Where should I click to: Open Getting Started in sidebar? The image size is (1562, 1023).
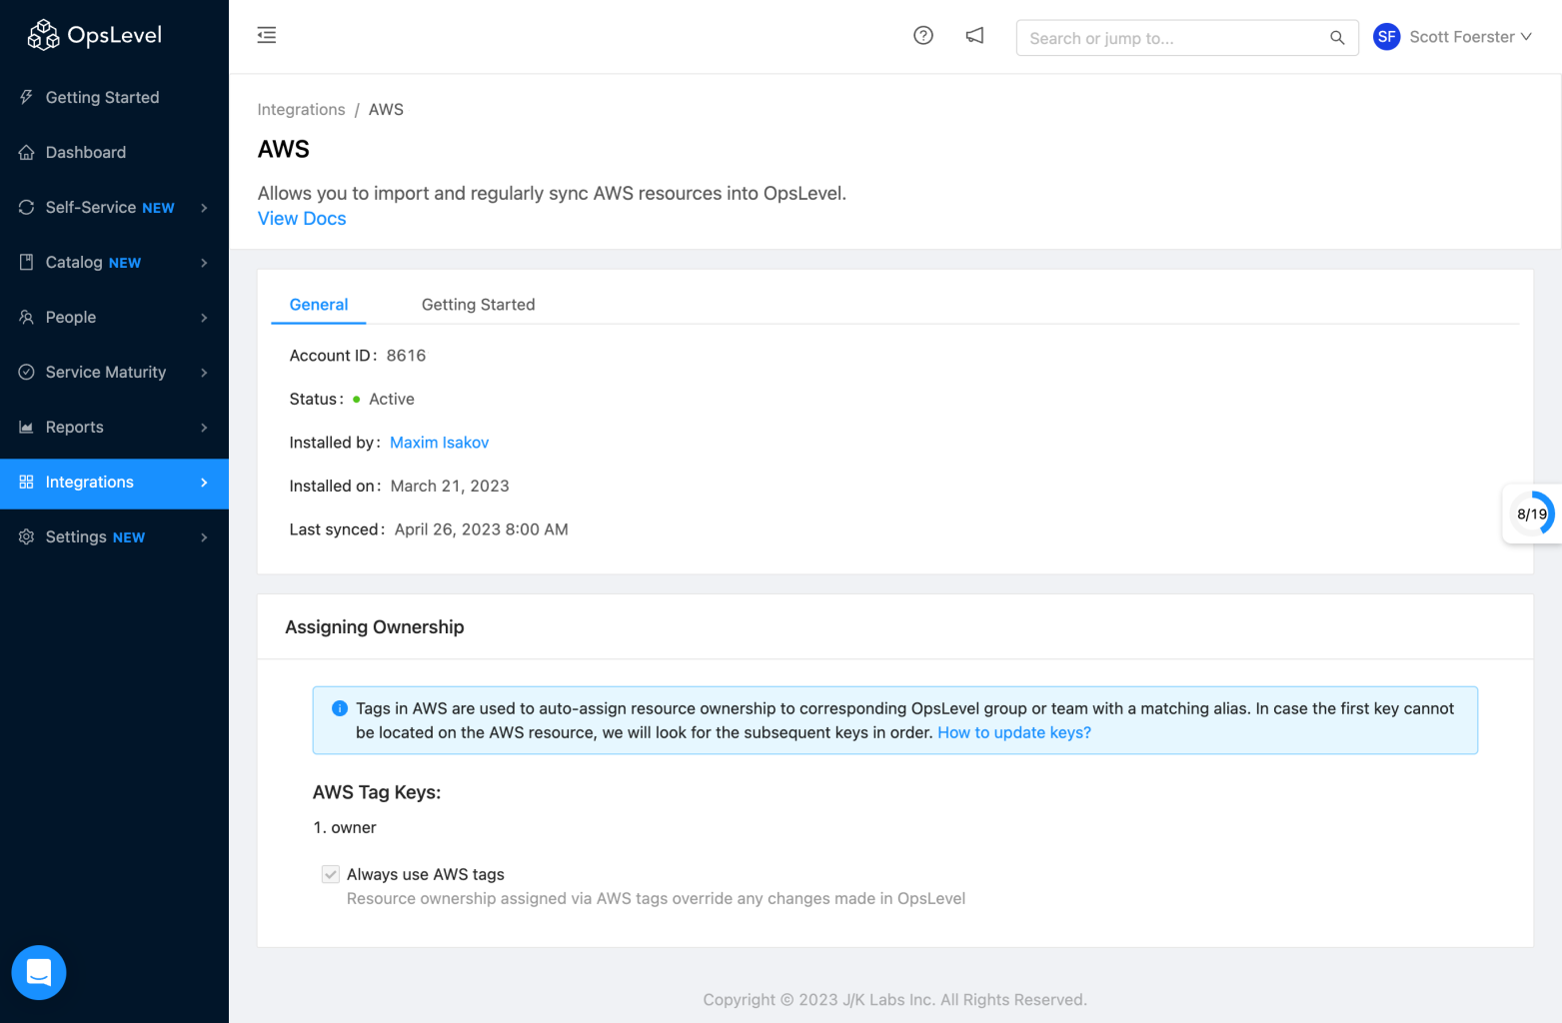(114, 97)
